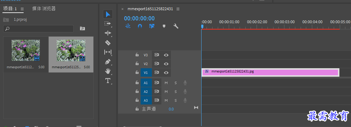The width and height of the screenshot is (351, 127).
Task: Open find-in-bin search folder icon
Action: coord(82,28)
